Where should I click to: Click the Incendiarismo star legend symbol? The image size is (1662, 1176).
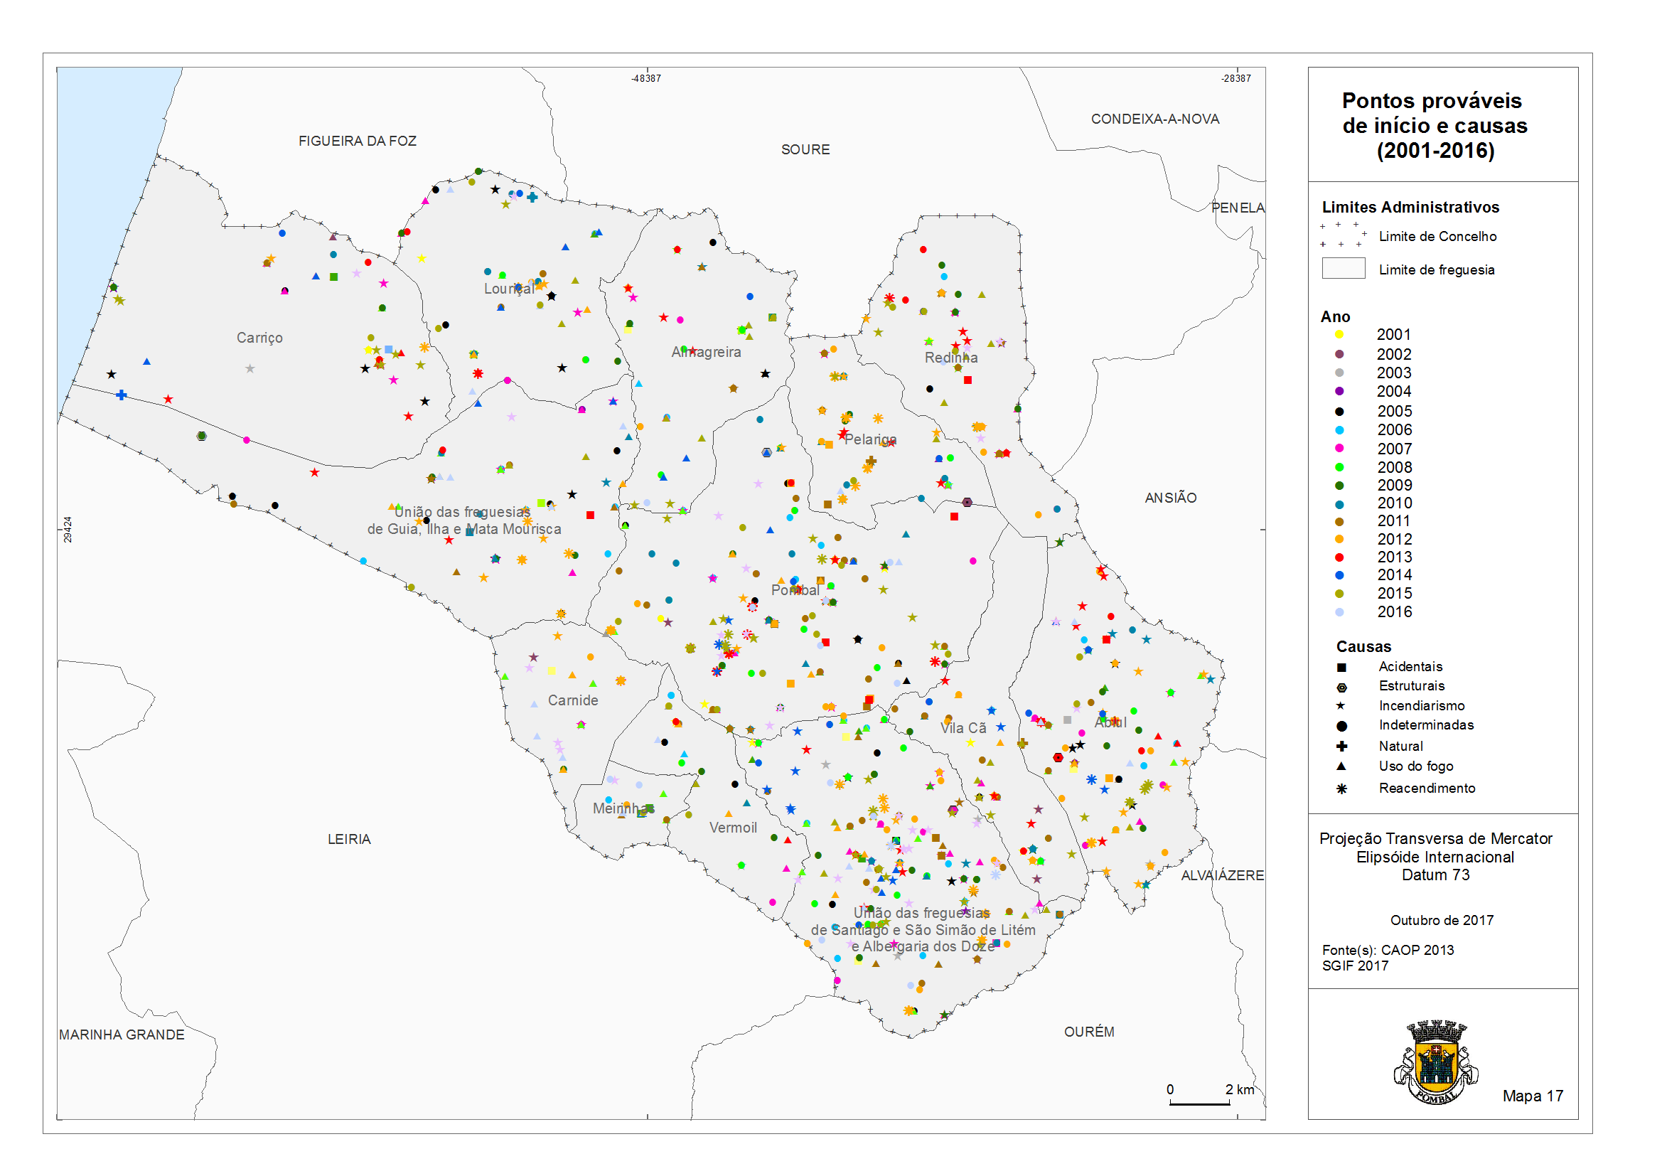click(1341, 706)
